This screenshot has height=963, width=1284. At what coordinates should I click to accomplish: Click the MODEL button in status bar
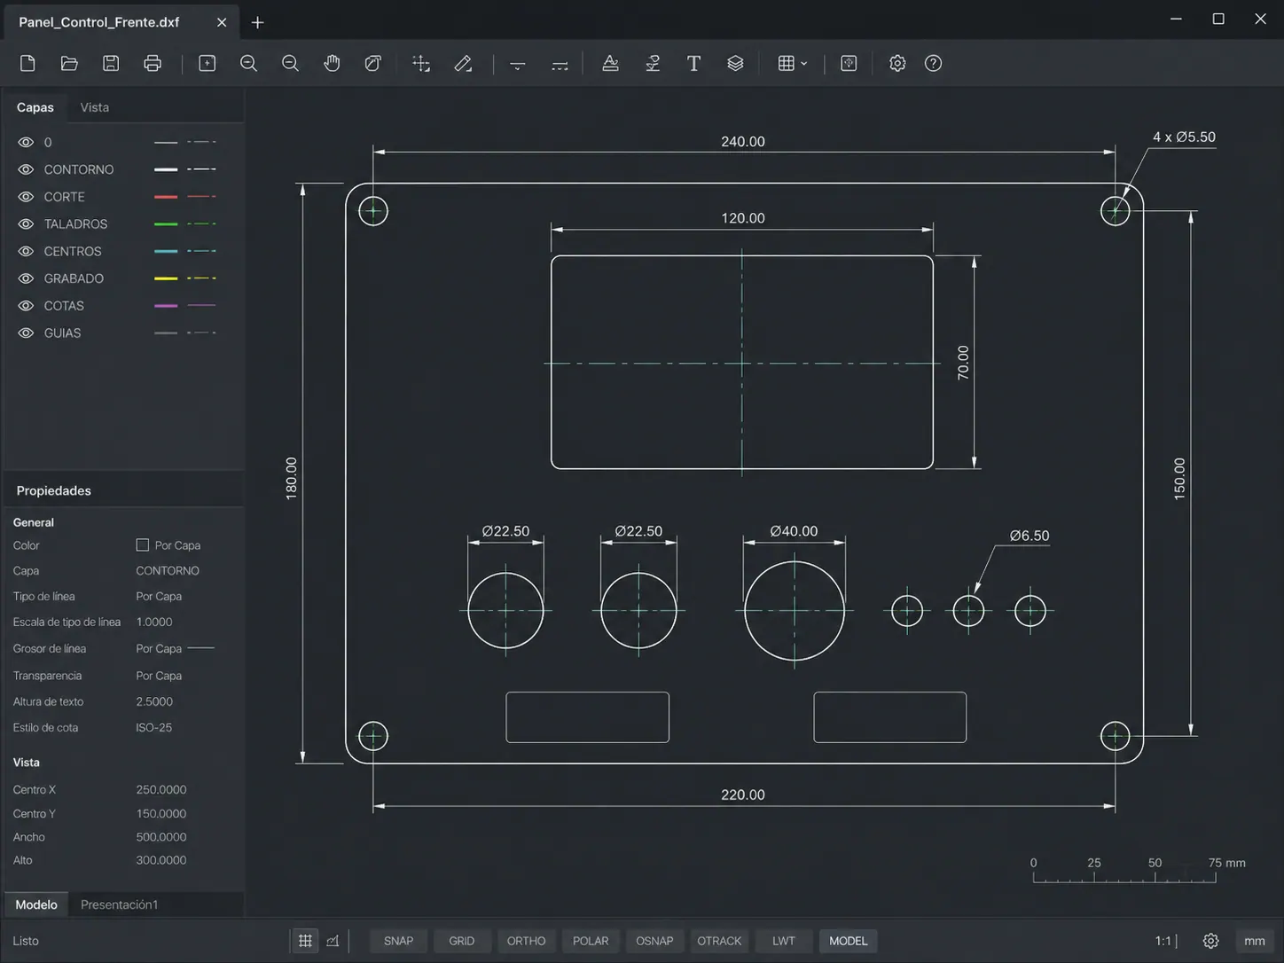coord(849,941)
